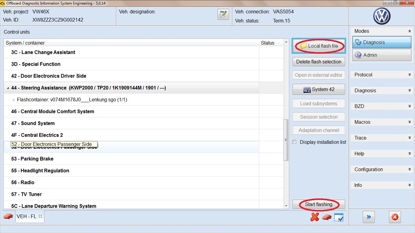The height and width of the screenshot is (233, 415).
Task: Click the red car icon near checkmark
Action: tap(327, 217)
